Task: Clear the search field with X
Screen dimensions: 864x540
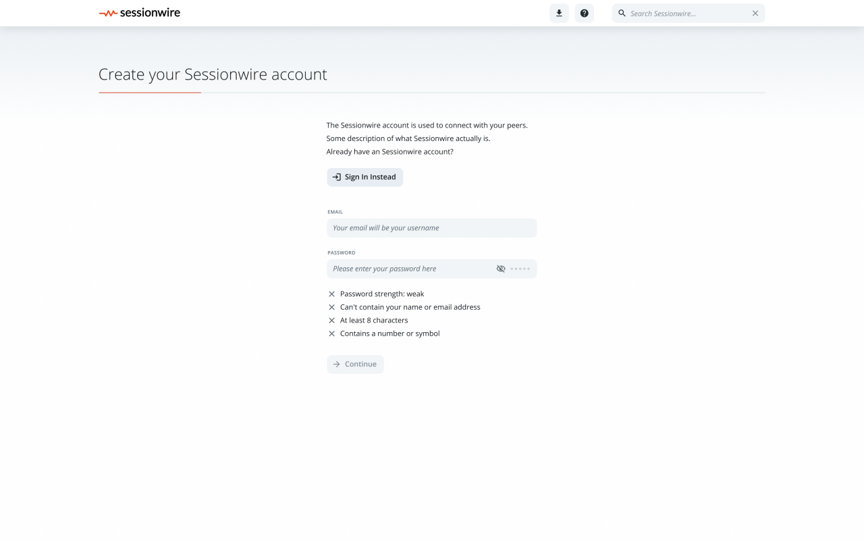Action: [x=755, y=13]
